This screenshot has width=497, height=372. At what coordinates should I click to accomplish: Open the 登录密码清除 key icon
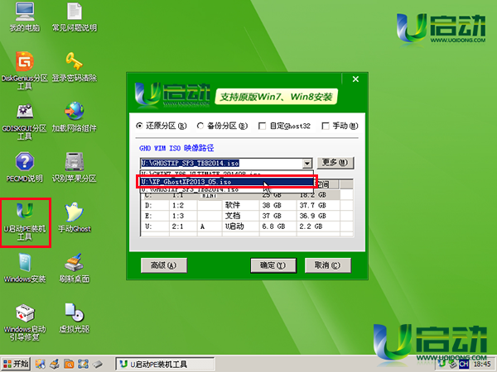[x=75, y=66]
